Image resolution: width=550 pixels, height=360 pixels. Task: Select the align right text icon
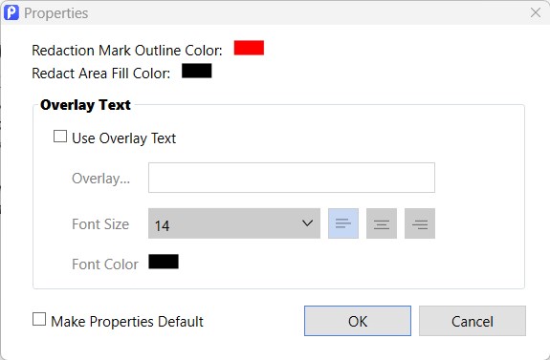(420, 223)
